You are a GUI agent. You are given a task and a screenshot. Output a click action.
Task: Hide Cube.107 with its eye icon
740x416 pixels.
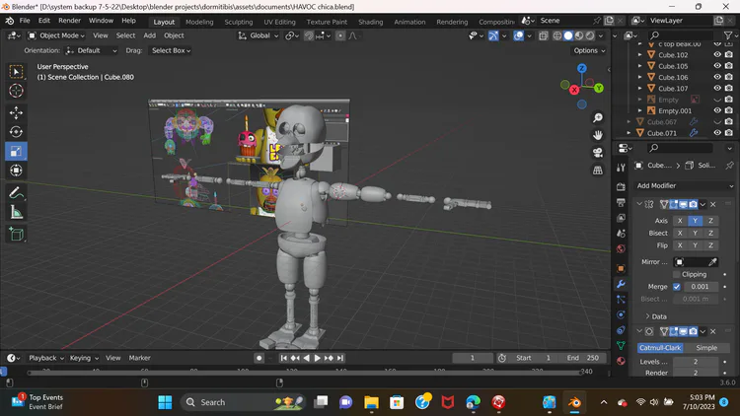click(x=717, y=88)
